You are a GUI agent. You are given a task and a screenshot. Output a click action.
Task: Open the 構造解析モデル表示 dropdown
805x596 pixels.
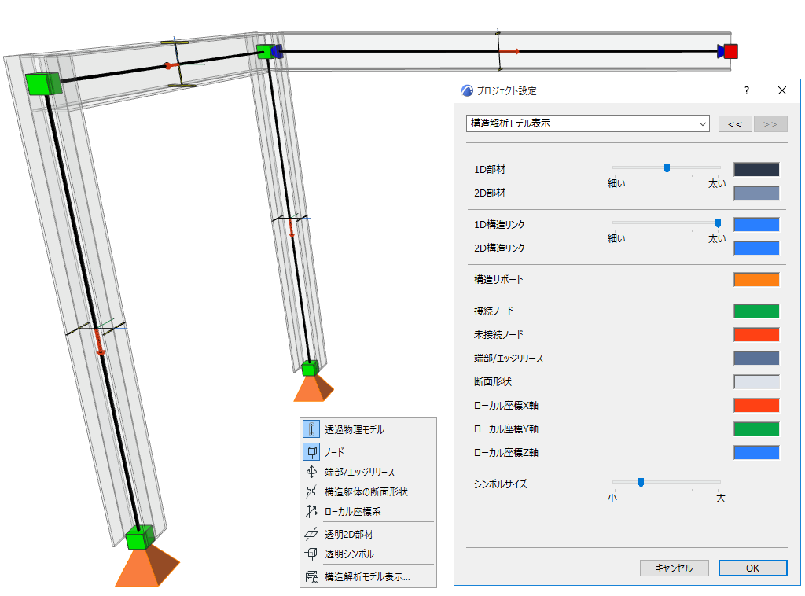pos(588,123)
